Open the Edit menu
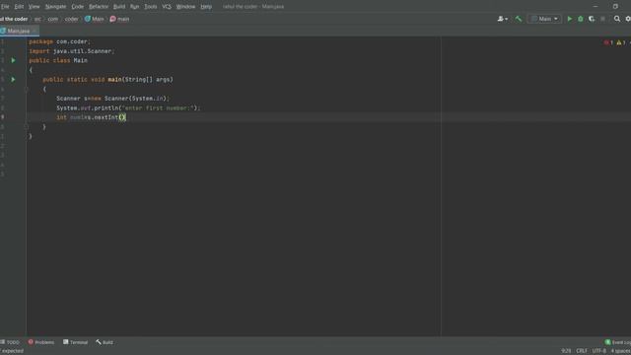The height and width of the screenshot is (355, 631). 19,7
